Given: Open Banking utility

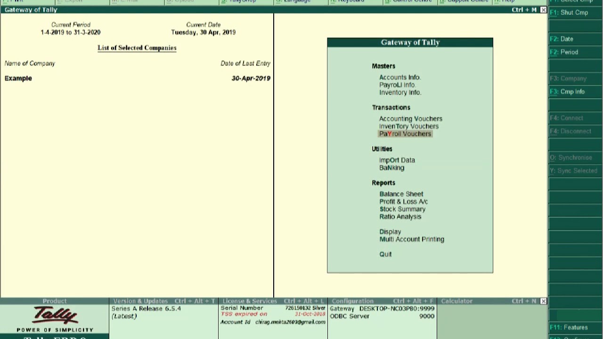Looking at the screenshot, I should (x=392, y=168).
